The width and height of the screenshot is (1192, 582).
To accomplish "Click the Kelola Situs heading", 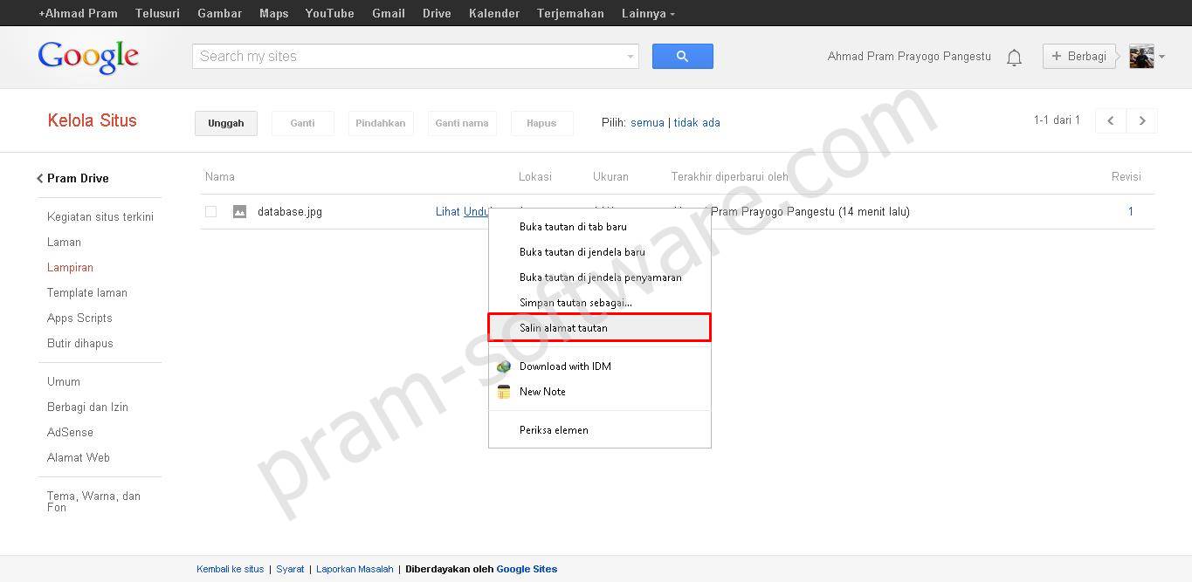I will coord(93,120).
